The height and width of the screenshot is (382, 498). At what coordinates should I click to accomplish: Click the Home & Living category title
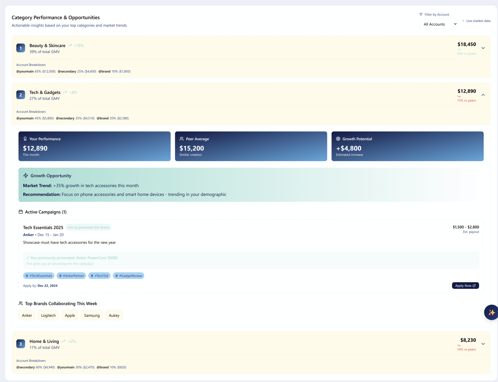tap(44, 341)
